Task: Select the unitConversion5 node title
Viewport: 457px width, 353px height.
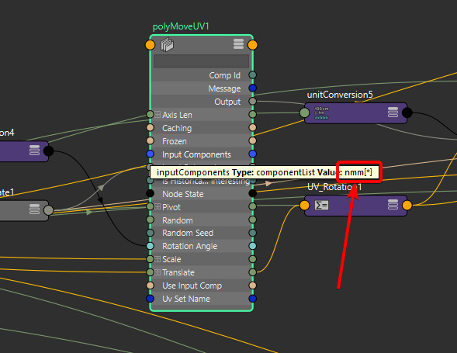Action: (x=340, y=95)
